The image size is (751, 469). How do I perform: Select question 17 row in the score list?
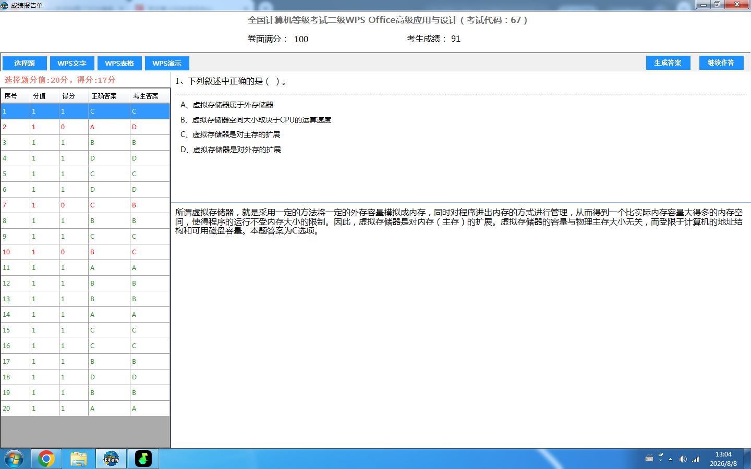pos(85,361)
